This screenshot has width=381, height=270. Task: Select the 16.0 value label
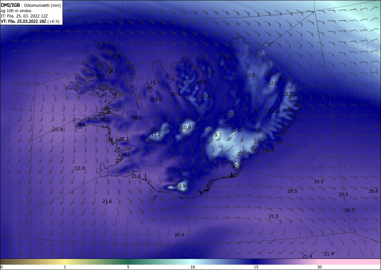(x=272, y=111)
